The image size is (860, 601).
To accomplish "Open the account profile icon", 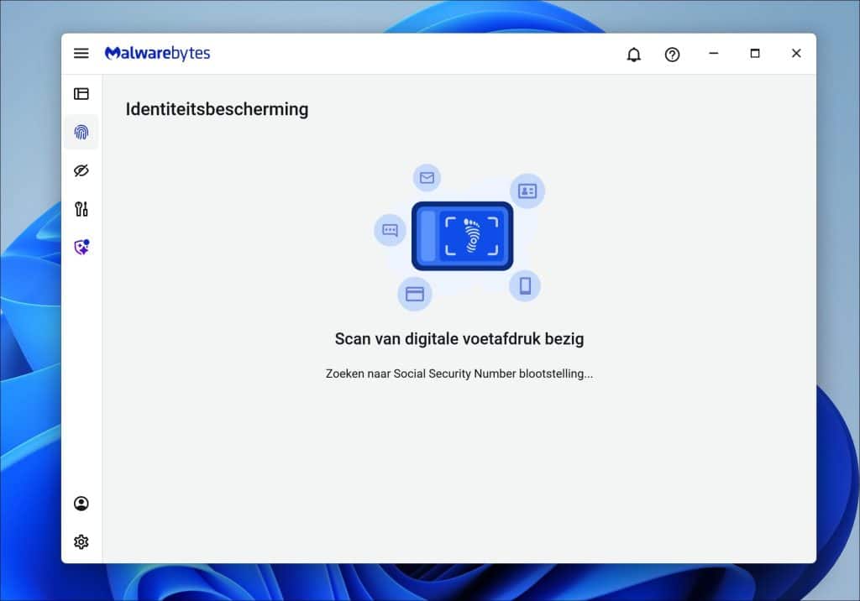I will [81, 502].
